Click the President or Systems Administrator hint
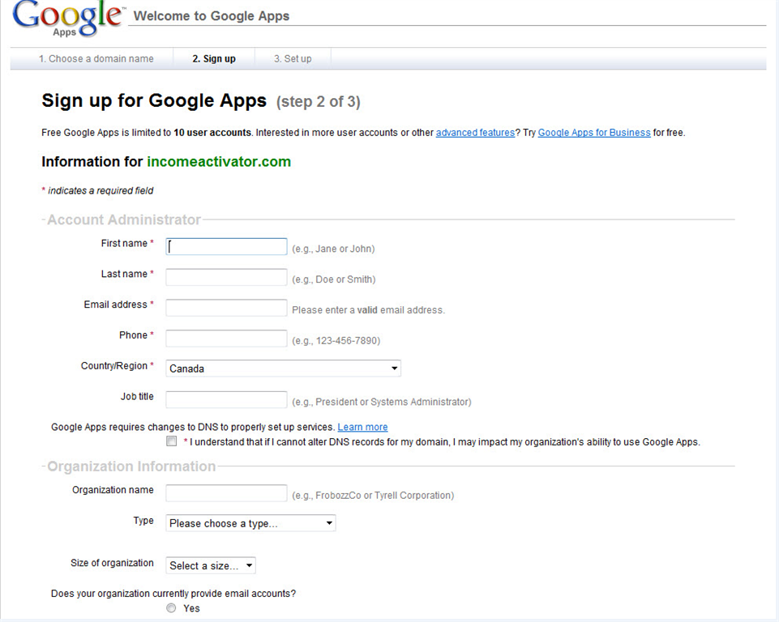This screenshot has height=622, width=779. tap(382, 402)
